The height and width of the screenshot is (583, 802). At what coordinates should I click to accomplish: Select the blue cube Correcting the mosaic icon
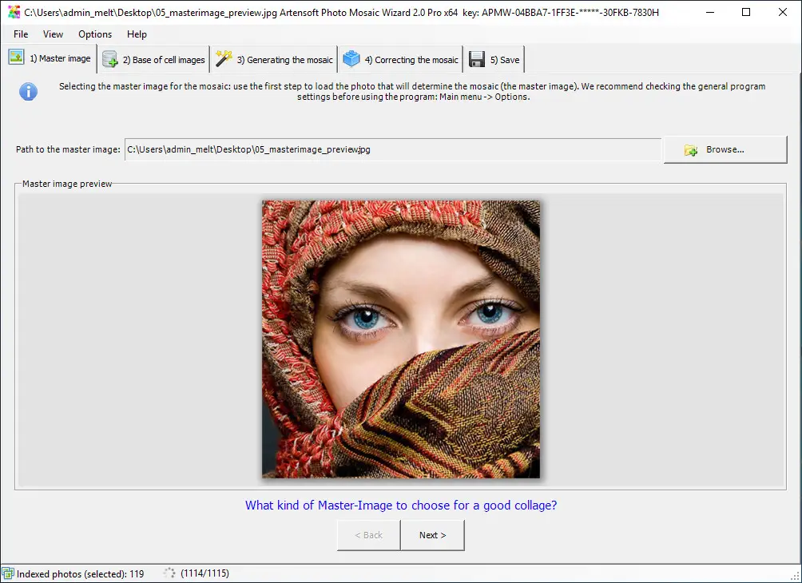click(351, 58)
